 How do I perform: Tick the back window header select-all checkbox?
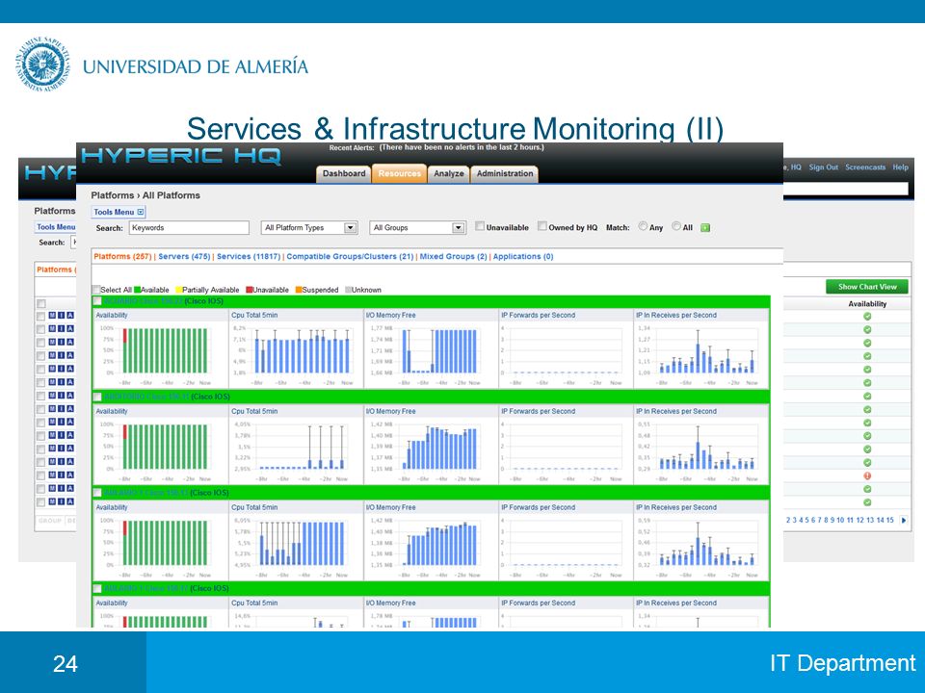[x=41, y=304]
